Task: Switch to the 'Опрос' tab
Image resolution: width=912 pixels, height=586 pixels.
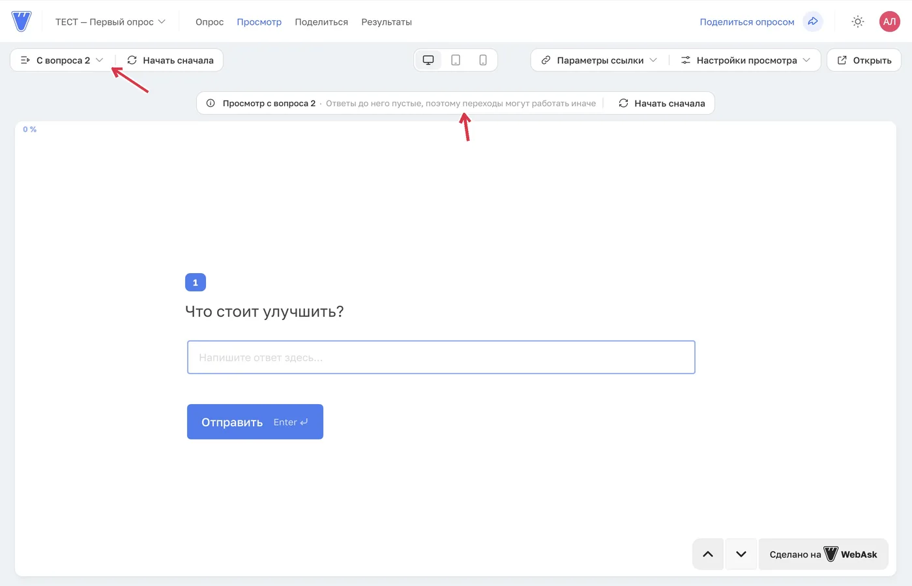Action: coord(209,22)
